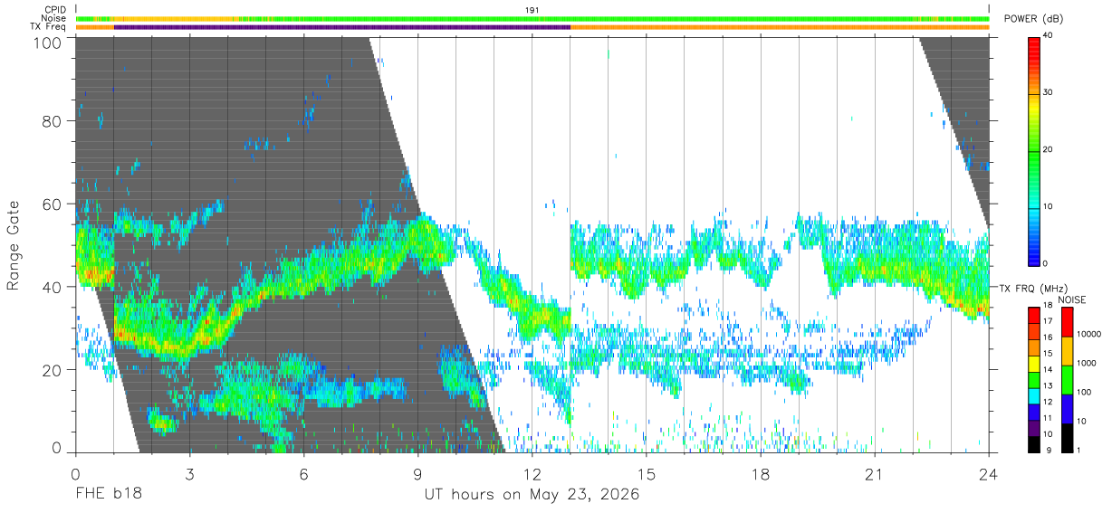Click the 9 hour tick label
1112x513 pixels.
[x=417, y=475]
